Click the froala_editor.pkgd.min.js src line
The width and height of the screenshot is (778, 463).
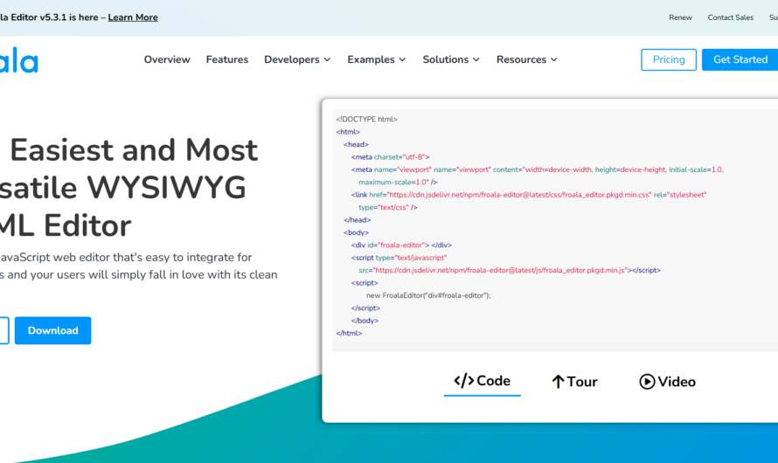(x=510, y=271)
